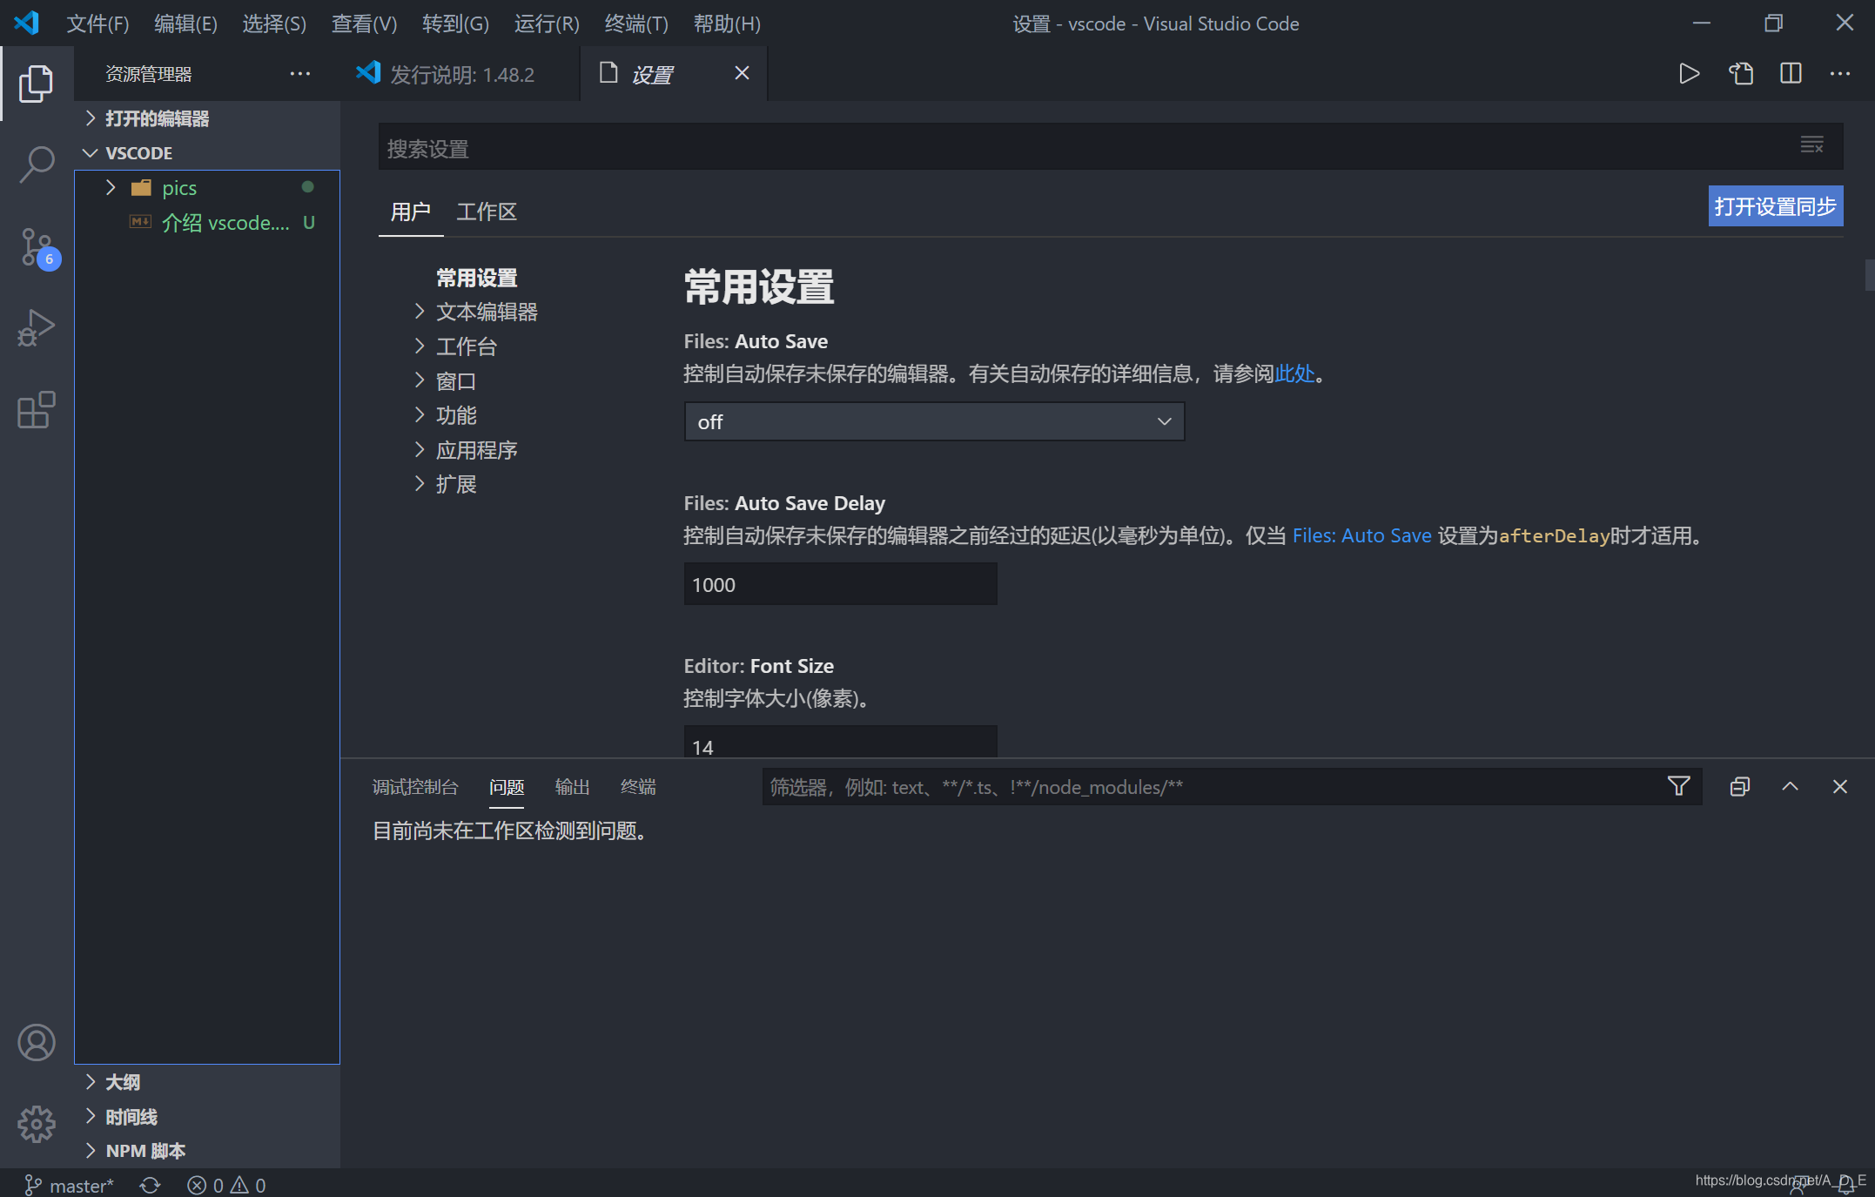Close the bottom panel
Screen dimensions: 1875x1197
click(x=1839, y=787)
